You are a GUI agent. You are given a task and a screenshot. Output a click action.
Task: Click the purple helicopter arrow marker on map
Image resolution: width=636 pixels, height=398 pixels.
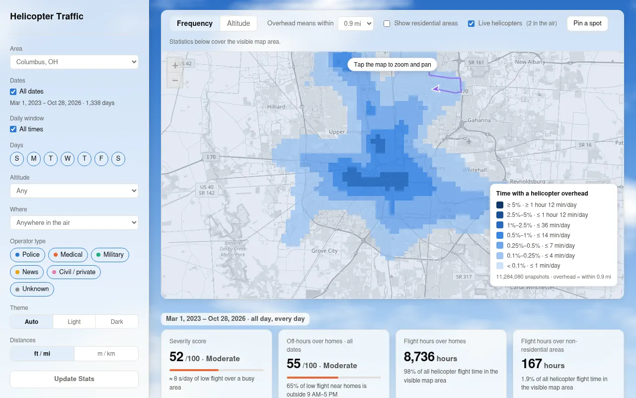pos(436,89)
